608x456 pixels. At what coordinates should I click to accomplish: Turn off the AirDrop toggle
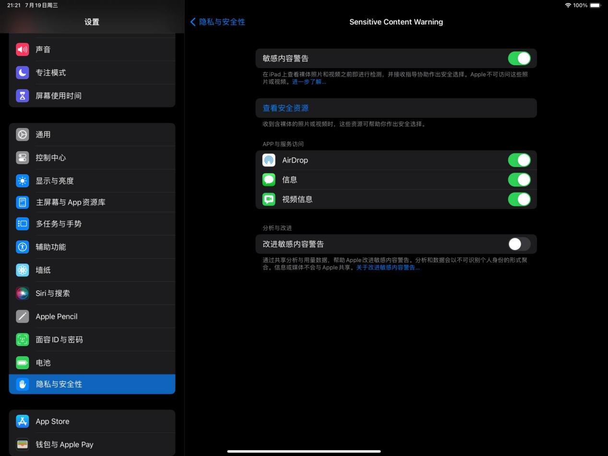tap(519, 160)
